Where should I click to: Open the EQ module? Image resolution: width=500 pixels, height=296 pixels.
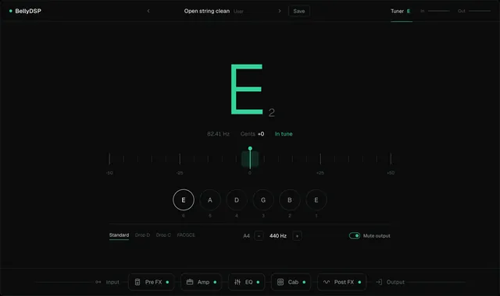point(247,282)
